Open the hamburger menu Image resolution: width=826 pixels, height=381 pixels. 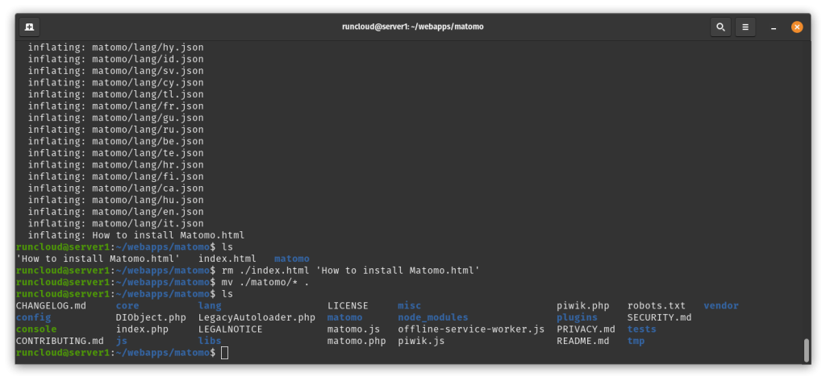[x=745, y=27]
